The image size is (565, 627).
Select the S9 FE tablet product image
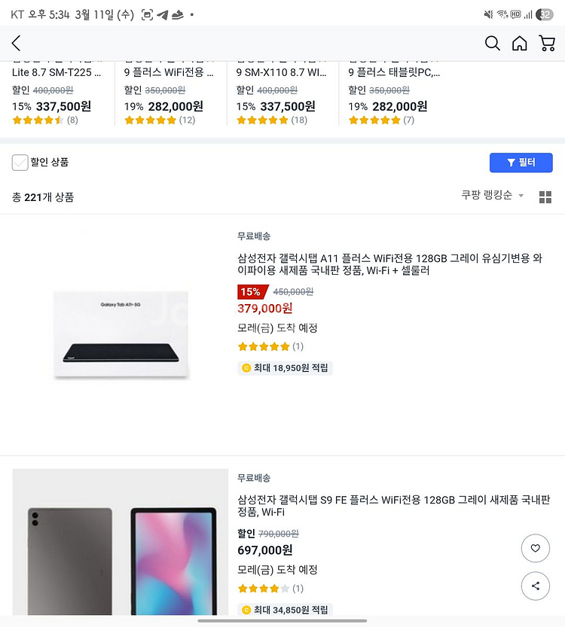pos(121,542)
